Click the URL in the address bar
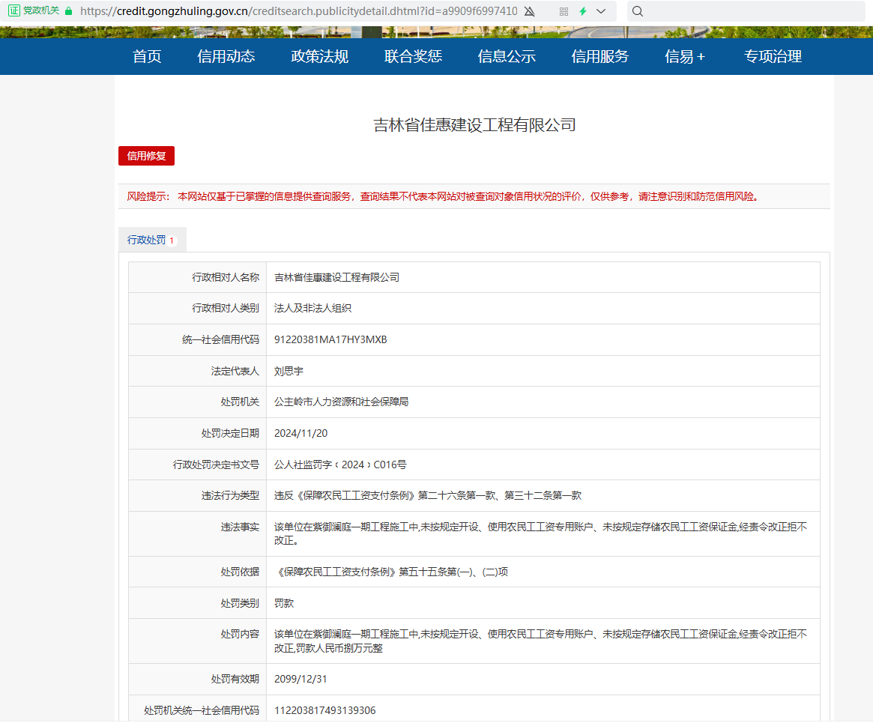Viewport: 873px width, 723px height. 298,11
